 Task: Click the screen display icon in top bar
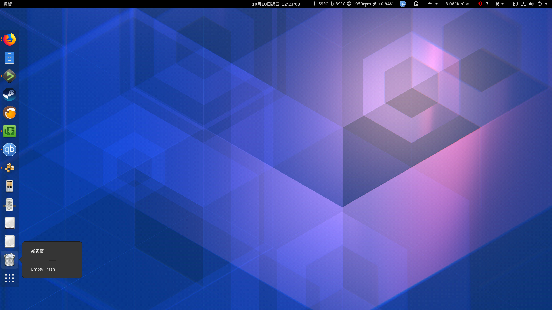(x=515, y=4)
